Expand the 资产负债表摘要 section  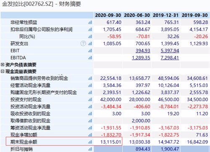click(x=3, y=65)
